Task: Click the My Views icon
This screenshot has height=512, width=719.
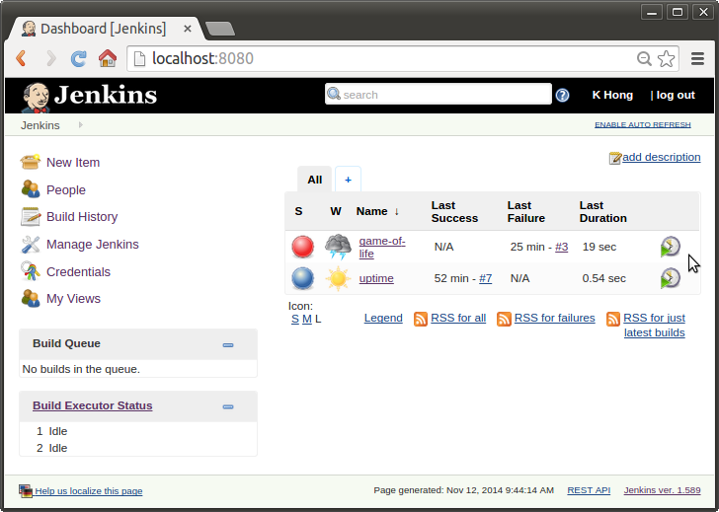Action: click(x=31, y=298)
